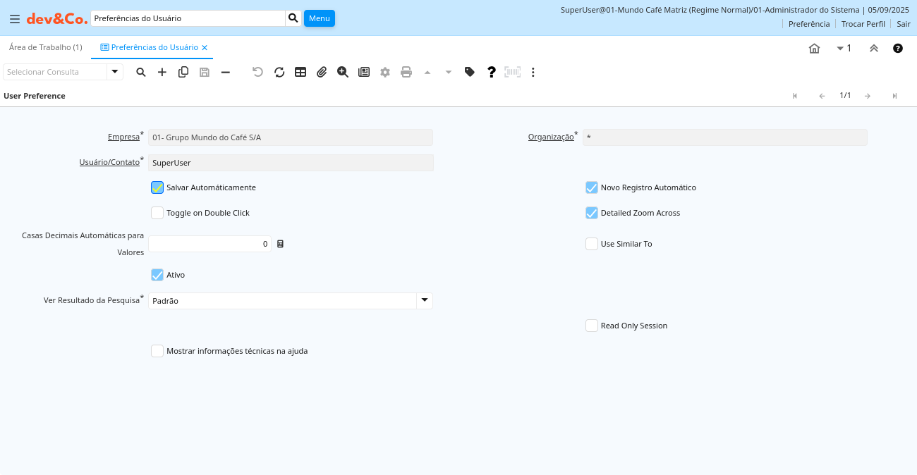The height and width of the screenshot is (475, 917).
Task: Click the Refresh icon in toolbar
Action: pyautogui.click(x=279, y=72)
